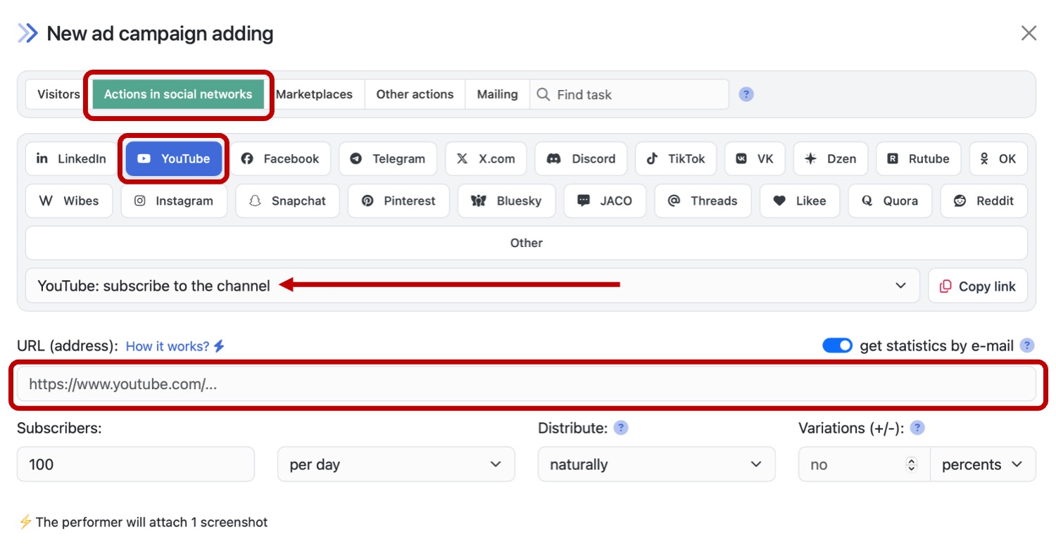Click the Copy link button
The image size is (1056, 544).
[x=977, y=286]
